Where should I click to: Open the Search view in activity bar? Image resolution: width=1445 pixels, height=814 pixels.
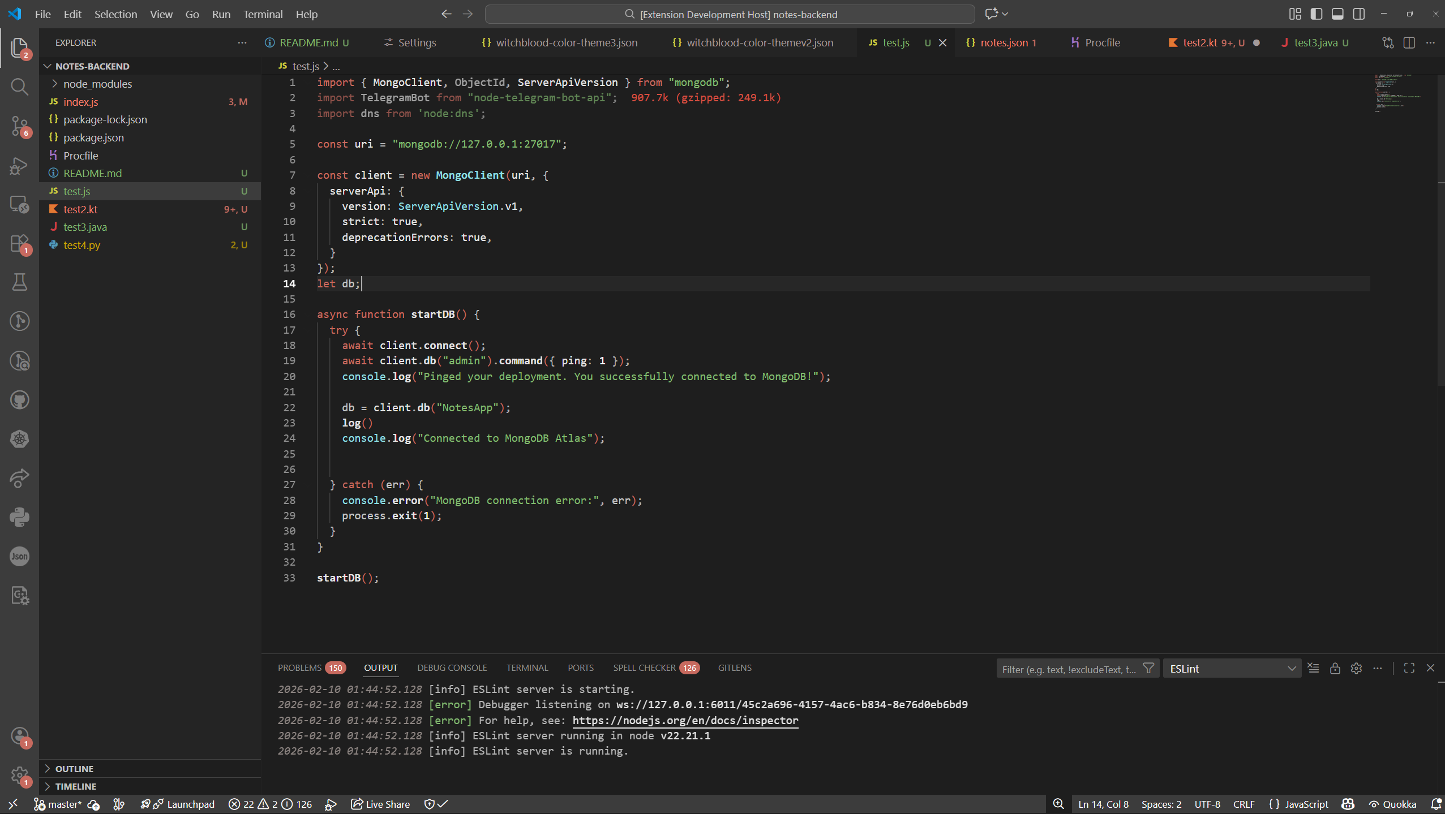pyautogui.click(x=19, y=87)
